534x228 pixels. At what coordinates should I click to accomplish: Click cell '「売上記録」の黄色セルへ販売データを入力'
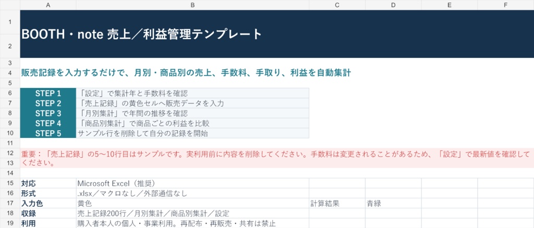click(192, 103)
